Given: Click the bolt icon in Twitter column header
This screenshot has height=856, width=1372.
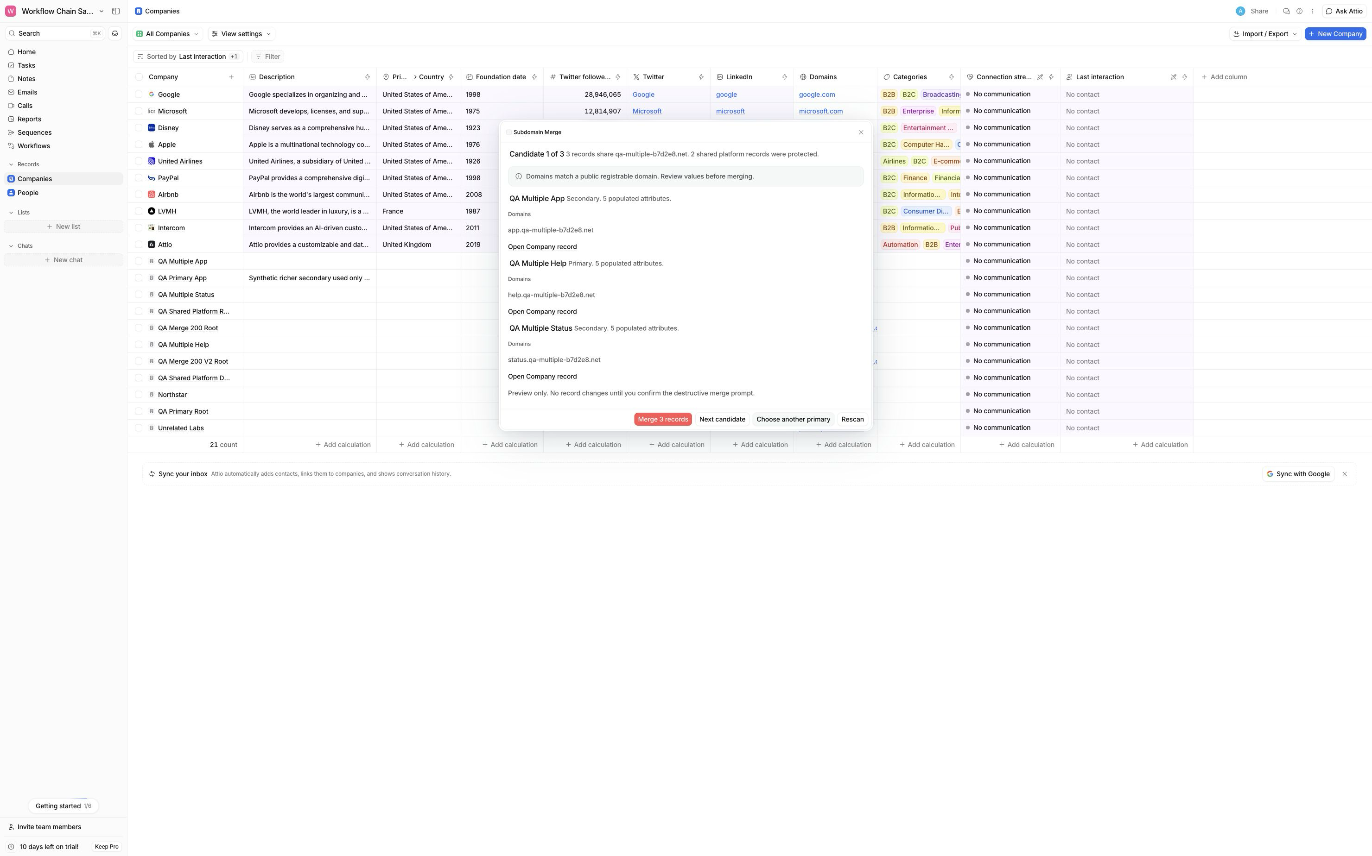Looking at the screenshot, I should (x=701, y=77).
